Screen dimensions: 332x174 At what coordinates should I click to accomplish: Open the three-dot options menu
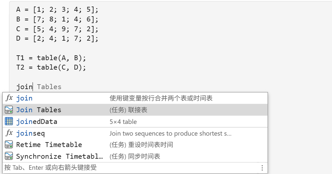(x=262, y=168)
